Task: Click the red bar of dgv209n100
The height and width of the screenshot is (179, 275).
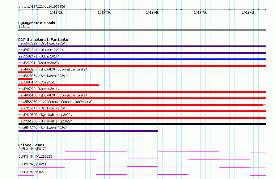Action: 59,85
